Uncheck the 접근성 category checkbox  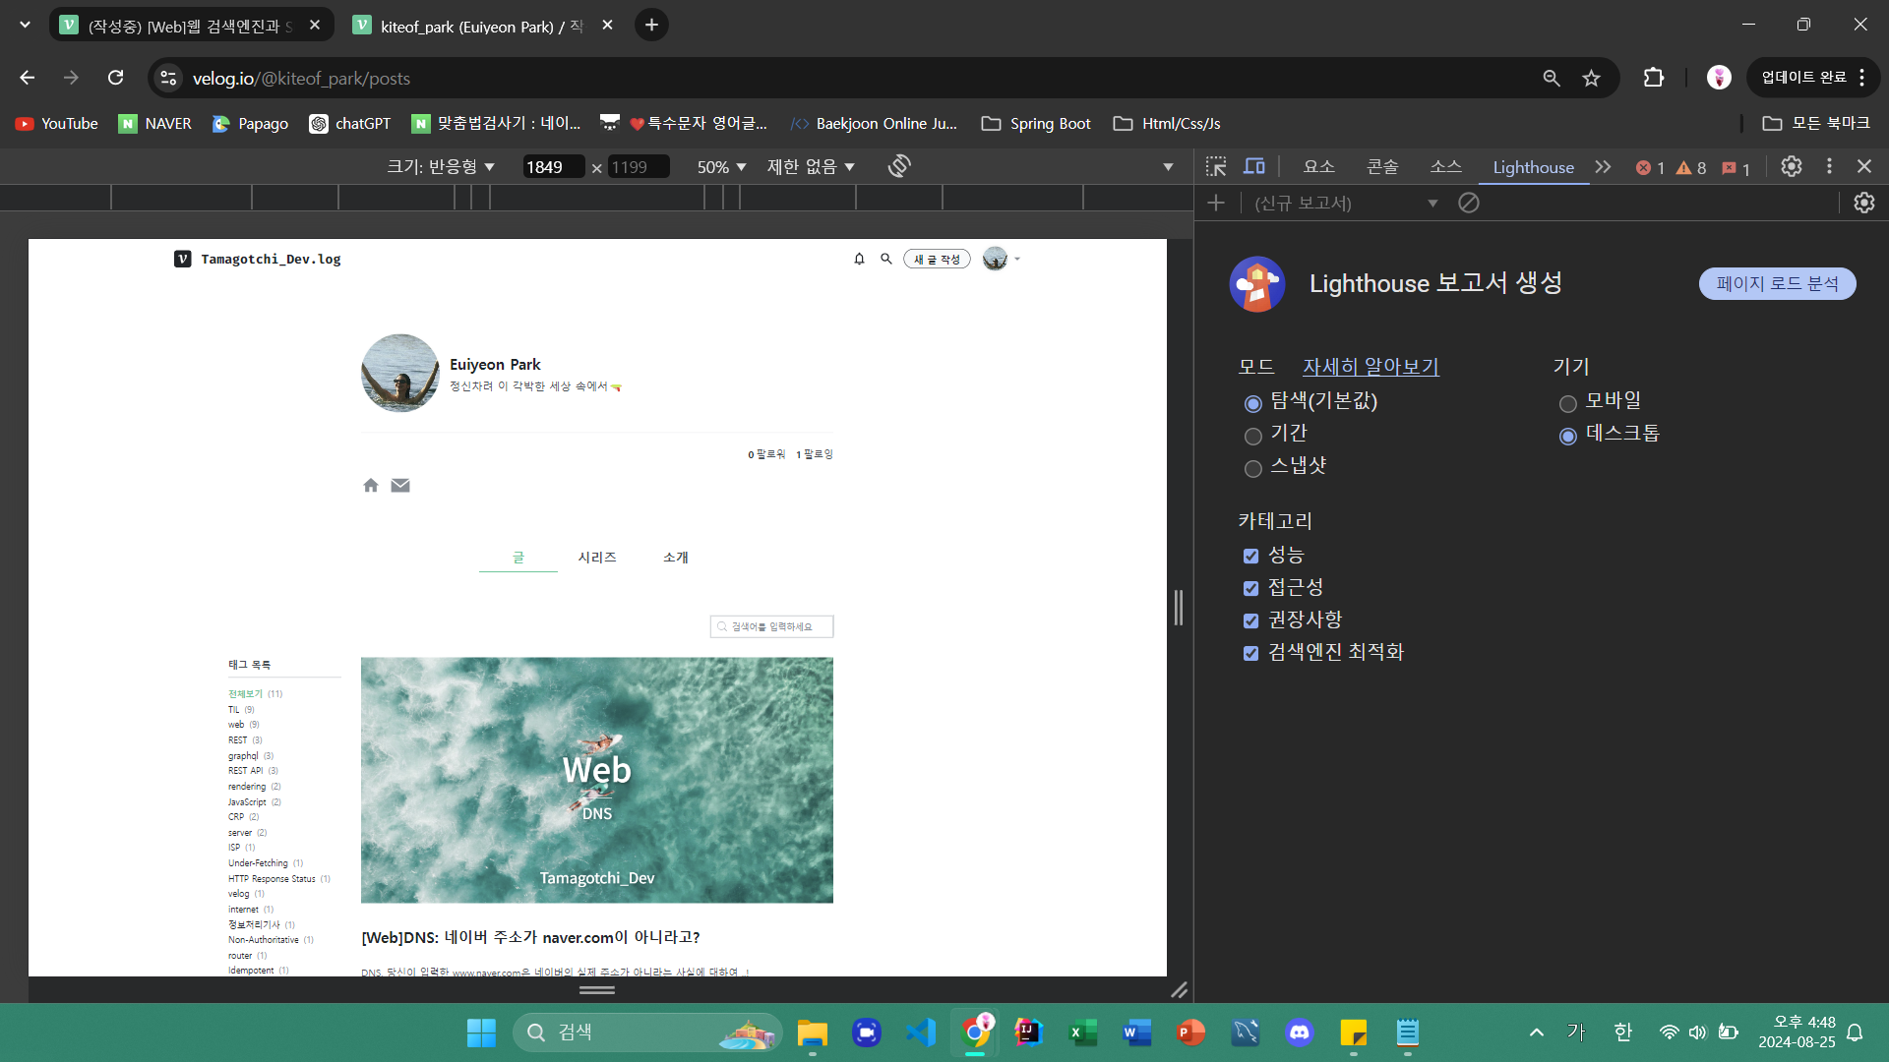1250,588
